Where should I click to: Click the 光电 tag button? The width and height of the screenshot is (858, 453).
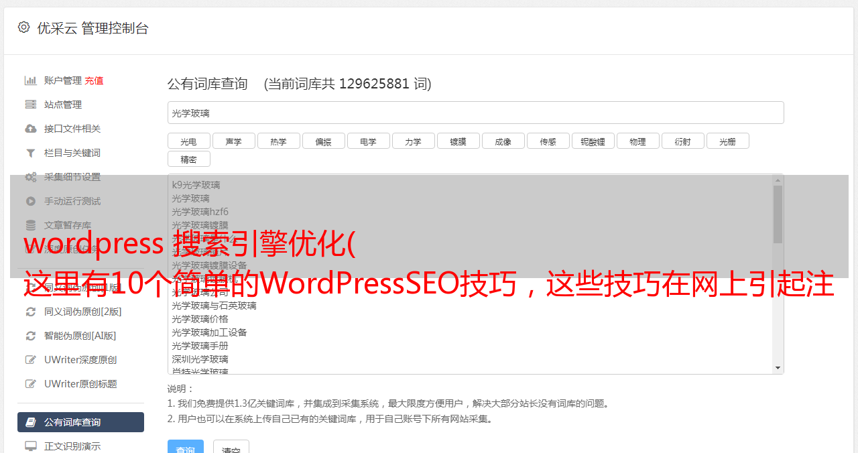click(189, 141)
